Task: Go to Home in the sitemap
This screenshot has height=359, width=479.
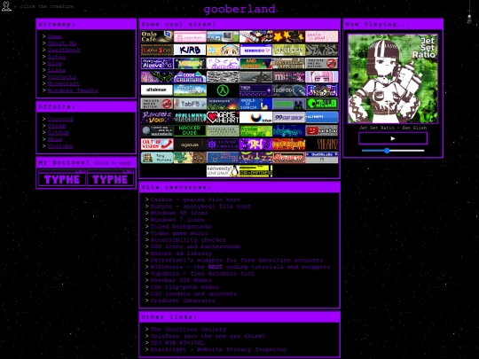Action: (55, 36)
